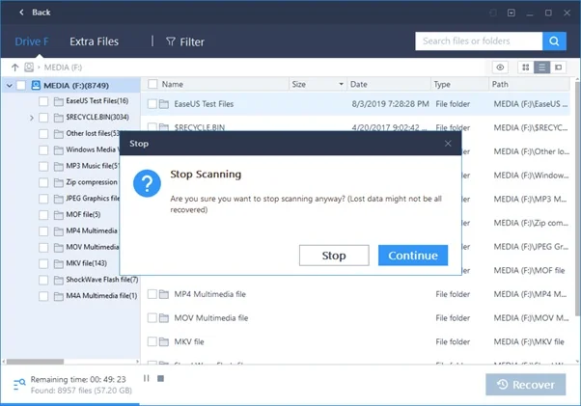Screen dimensions: 581x406
Task: Go up one folder level arrow
Action: (x=14, y=68)
